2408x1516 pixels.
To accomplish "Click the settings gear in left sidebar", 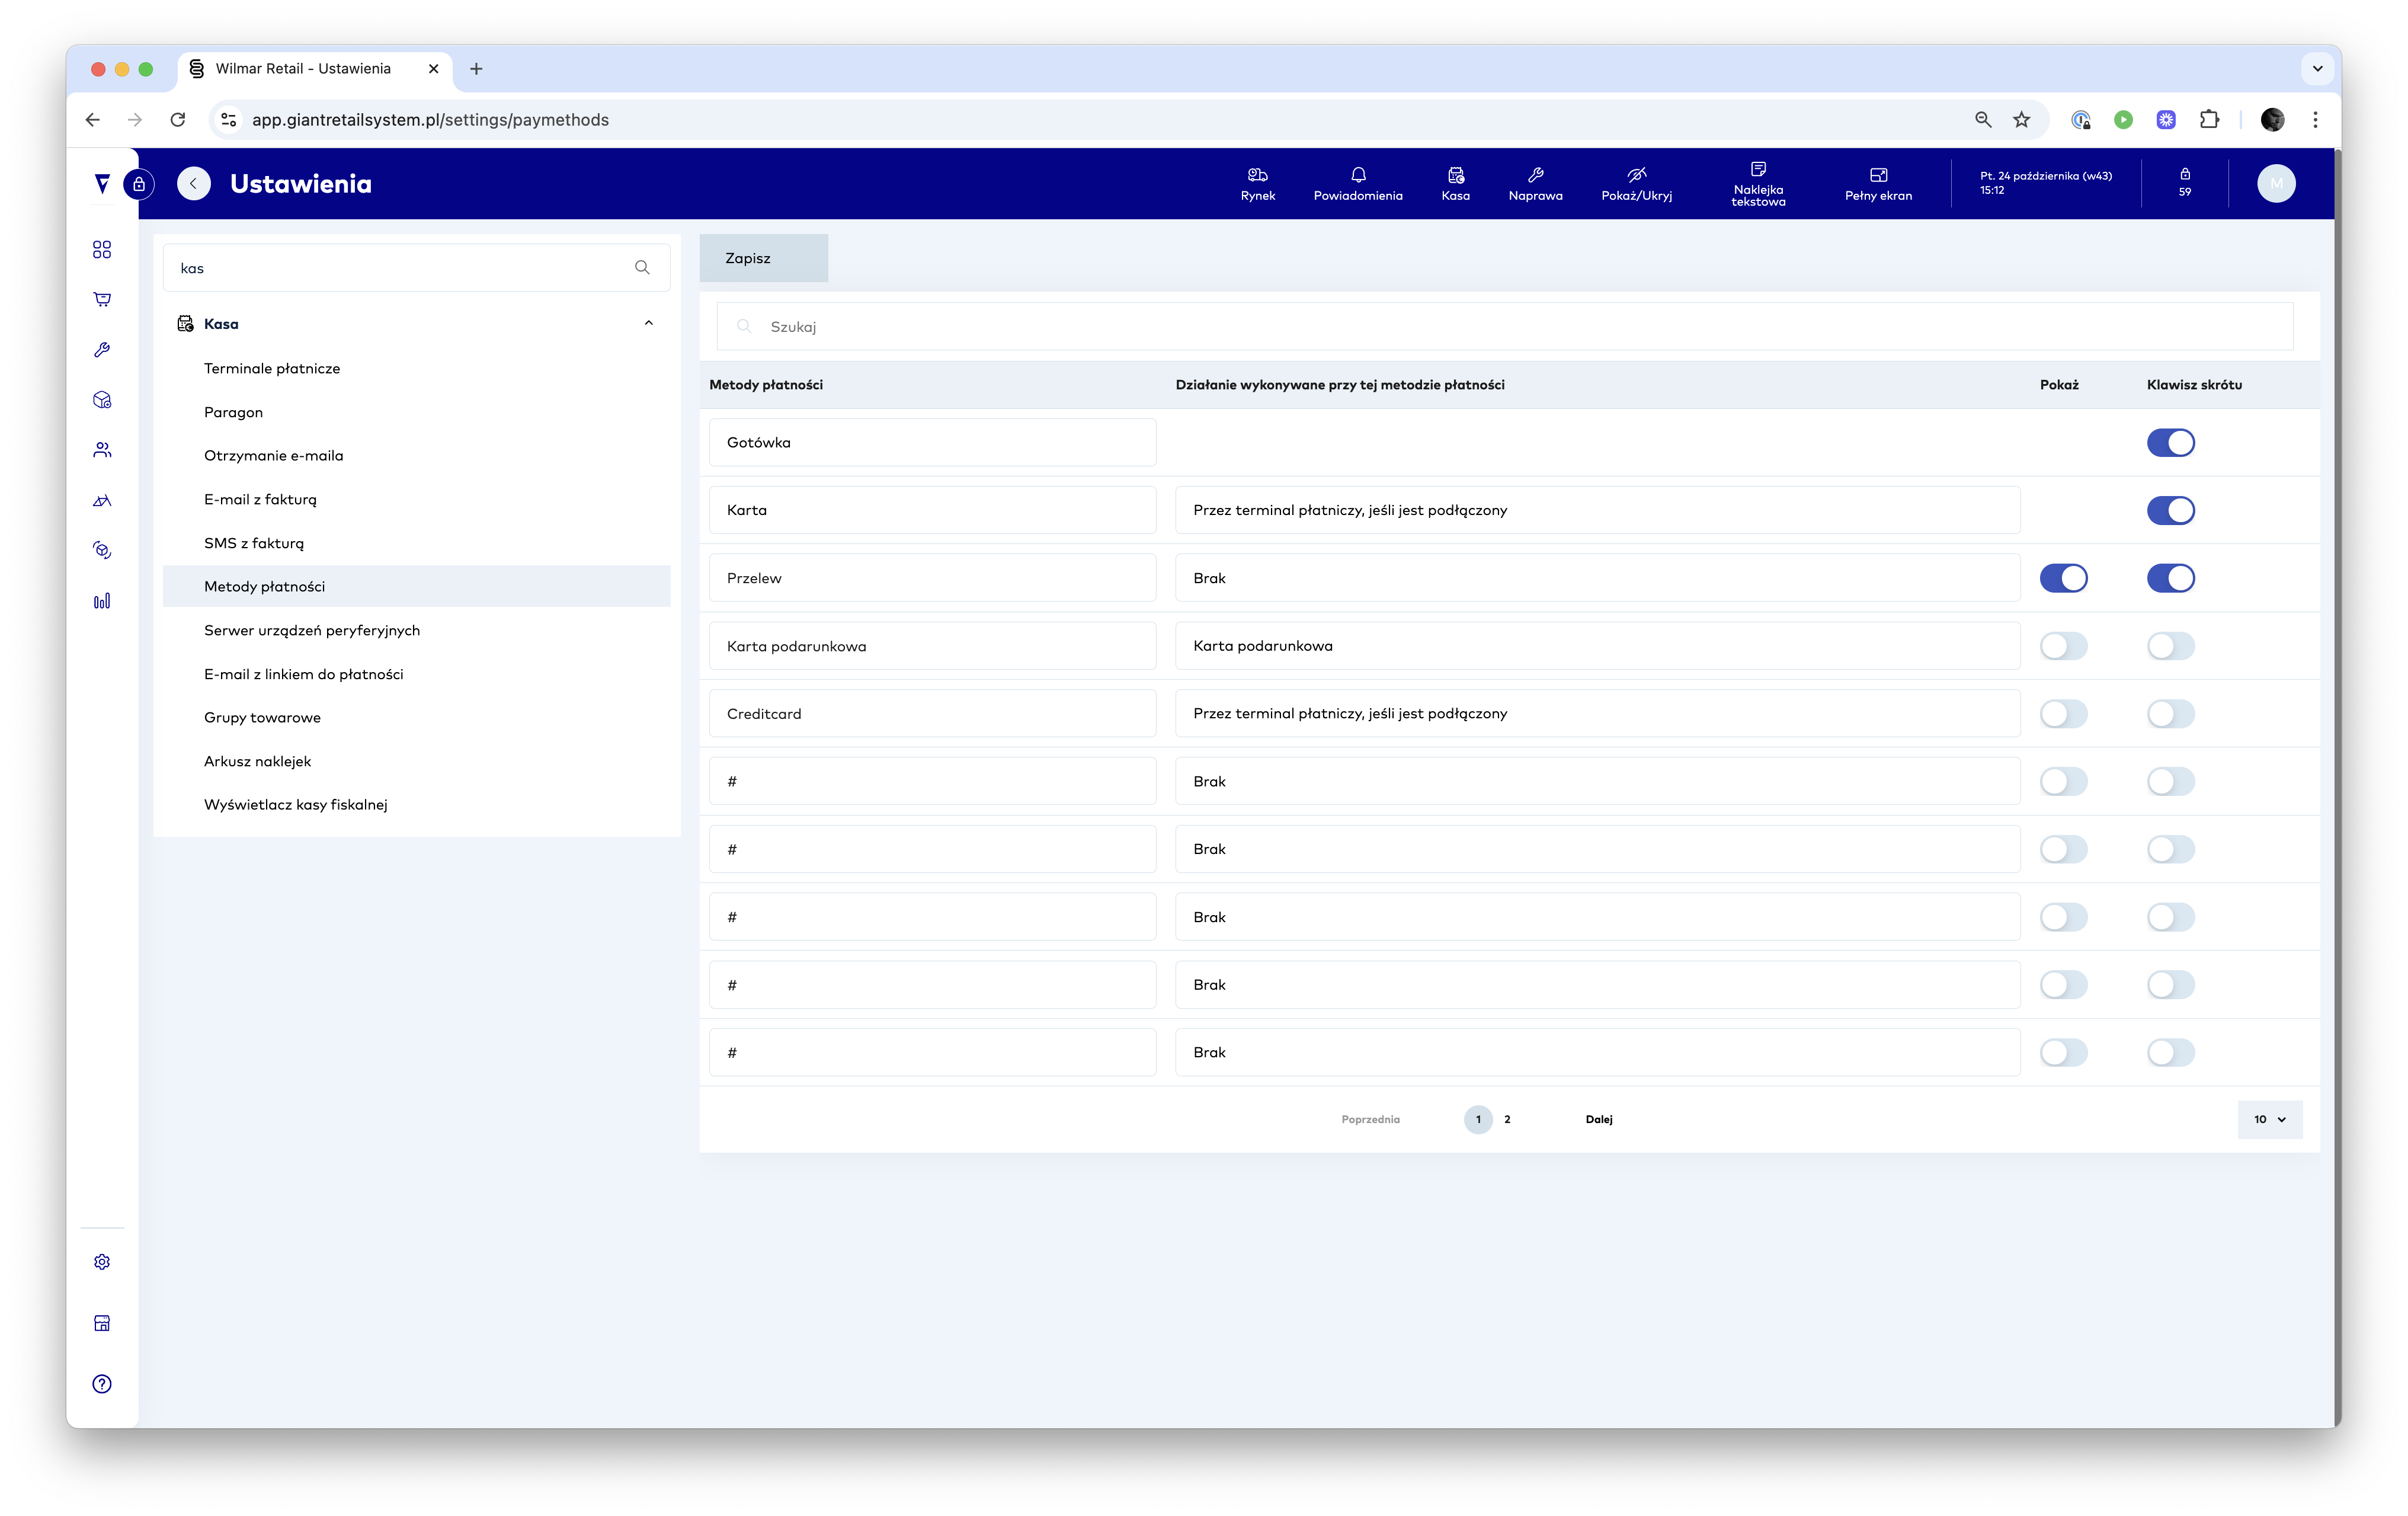I will point(102,1262).
